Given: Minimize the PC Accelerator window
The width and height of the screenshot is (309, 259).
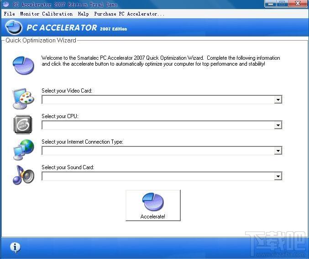Looking at the screenshot, I should 271,4.
